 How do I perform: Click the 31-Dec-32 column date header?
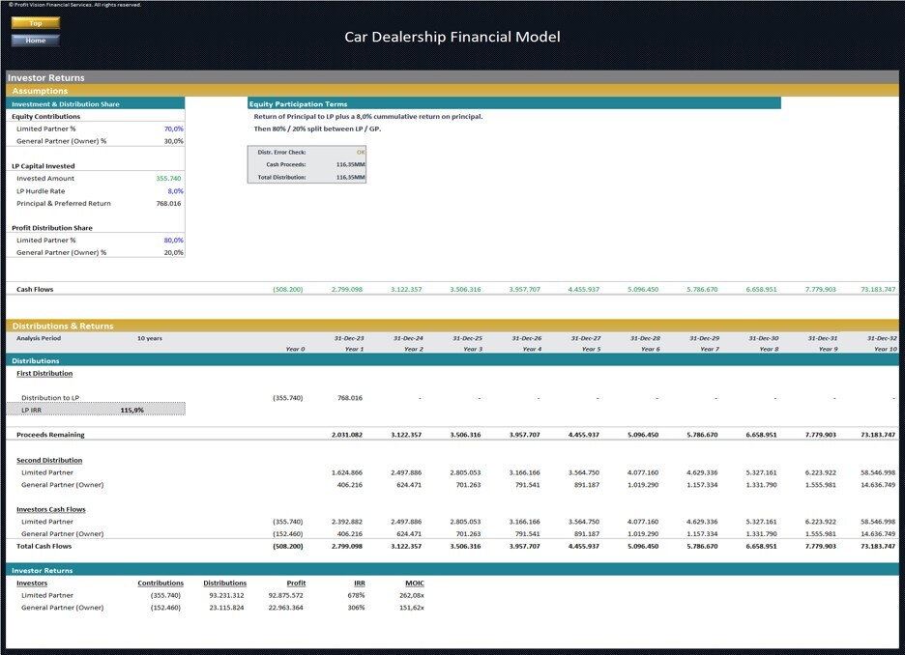[882, 338]
